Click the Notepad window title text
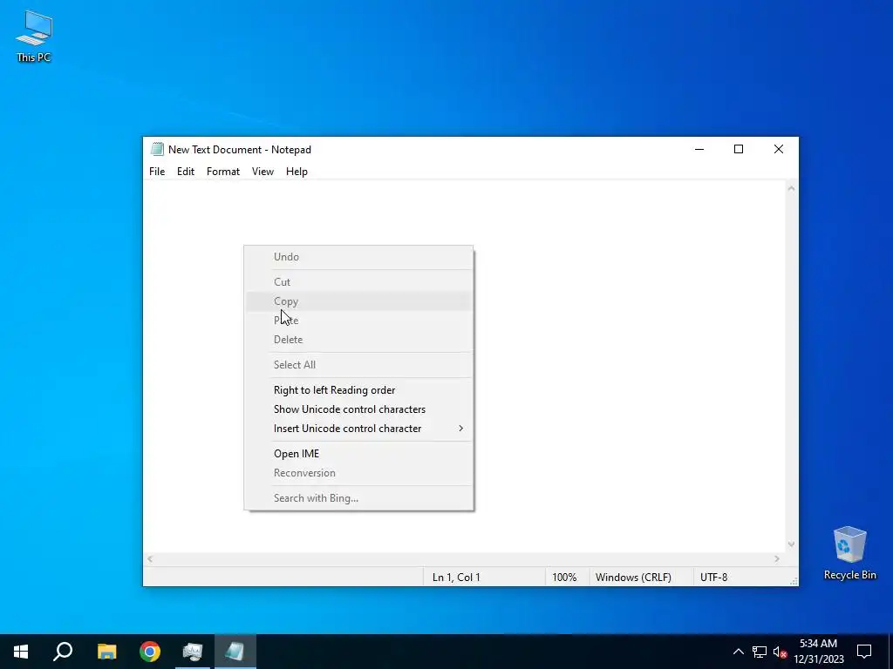 point(240,150)
